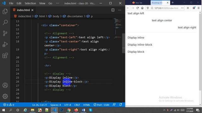Open the File menu
The height and width of the screenshot is (113, 202).
tap(11, 3)
